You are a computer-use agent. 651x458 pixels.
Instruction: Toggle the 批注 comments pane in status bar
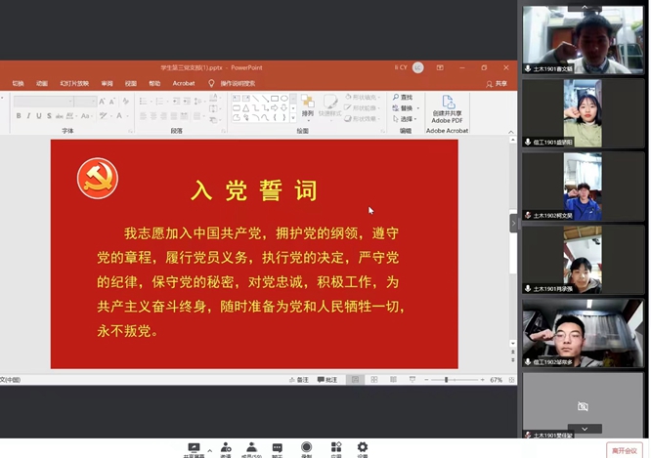[326, 380]
